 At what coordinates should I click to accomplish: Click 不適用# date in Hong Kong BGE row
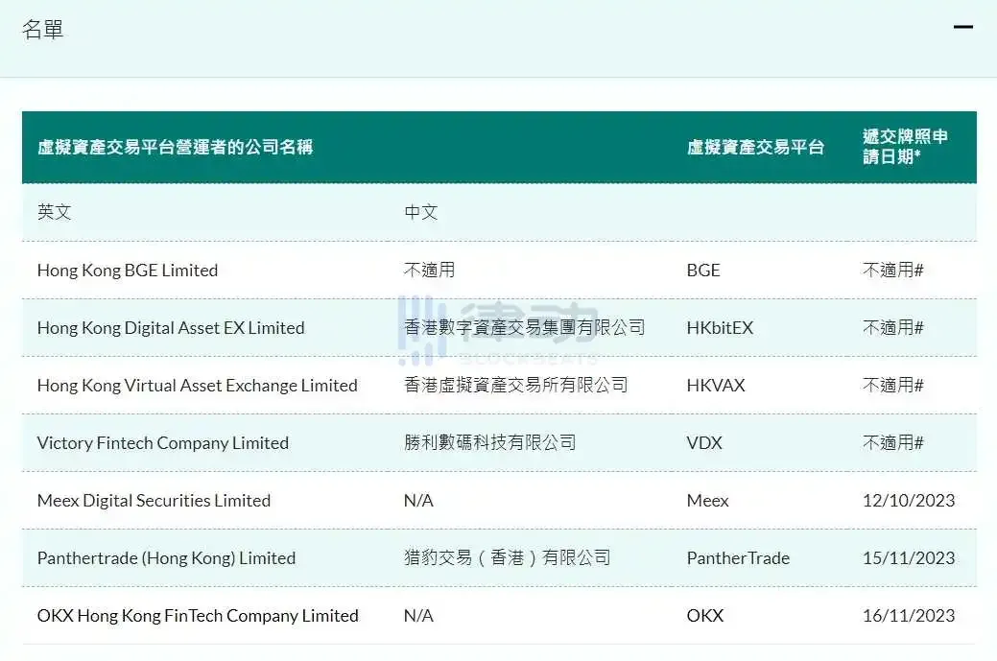coord(892,271)
